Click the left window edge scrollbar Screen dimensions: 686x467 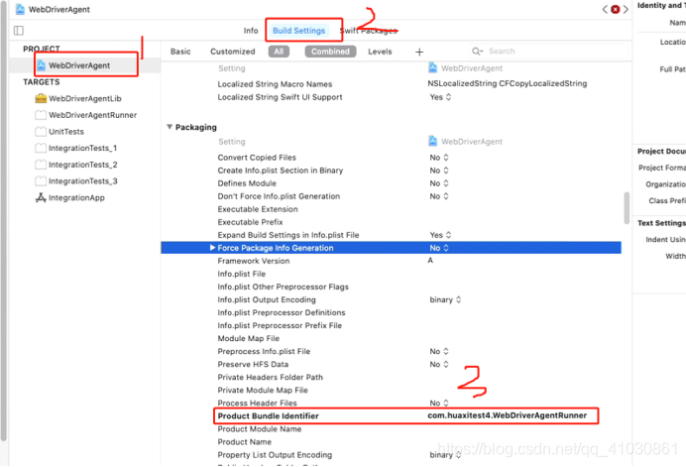pyautogui.click(x=4, y=221)
